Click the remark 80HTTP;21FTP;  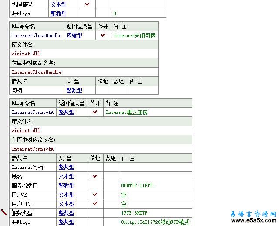(138, 185)
